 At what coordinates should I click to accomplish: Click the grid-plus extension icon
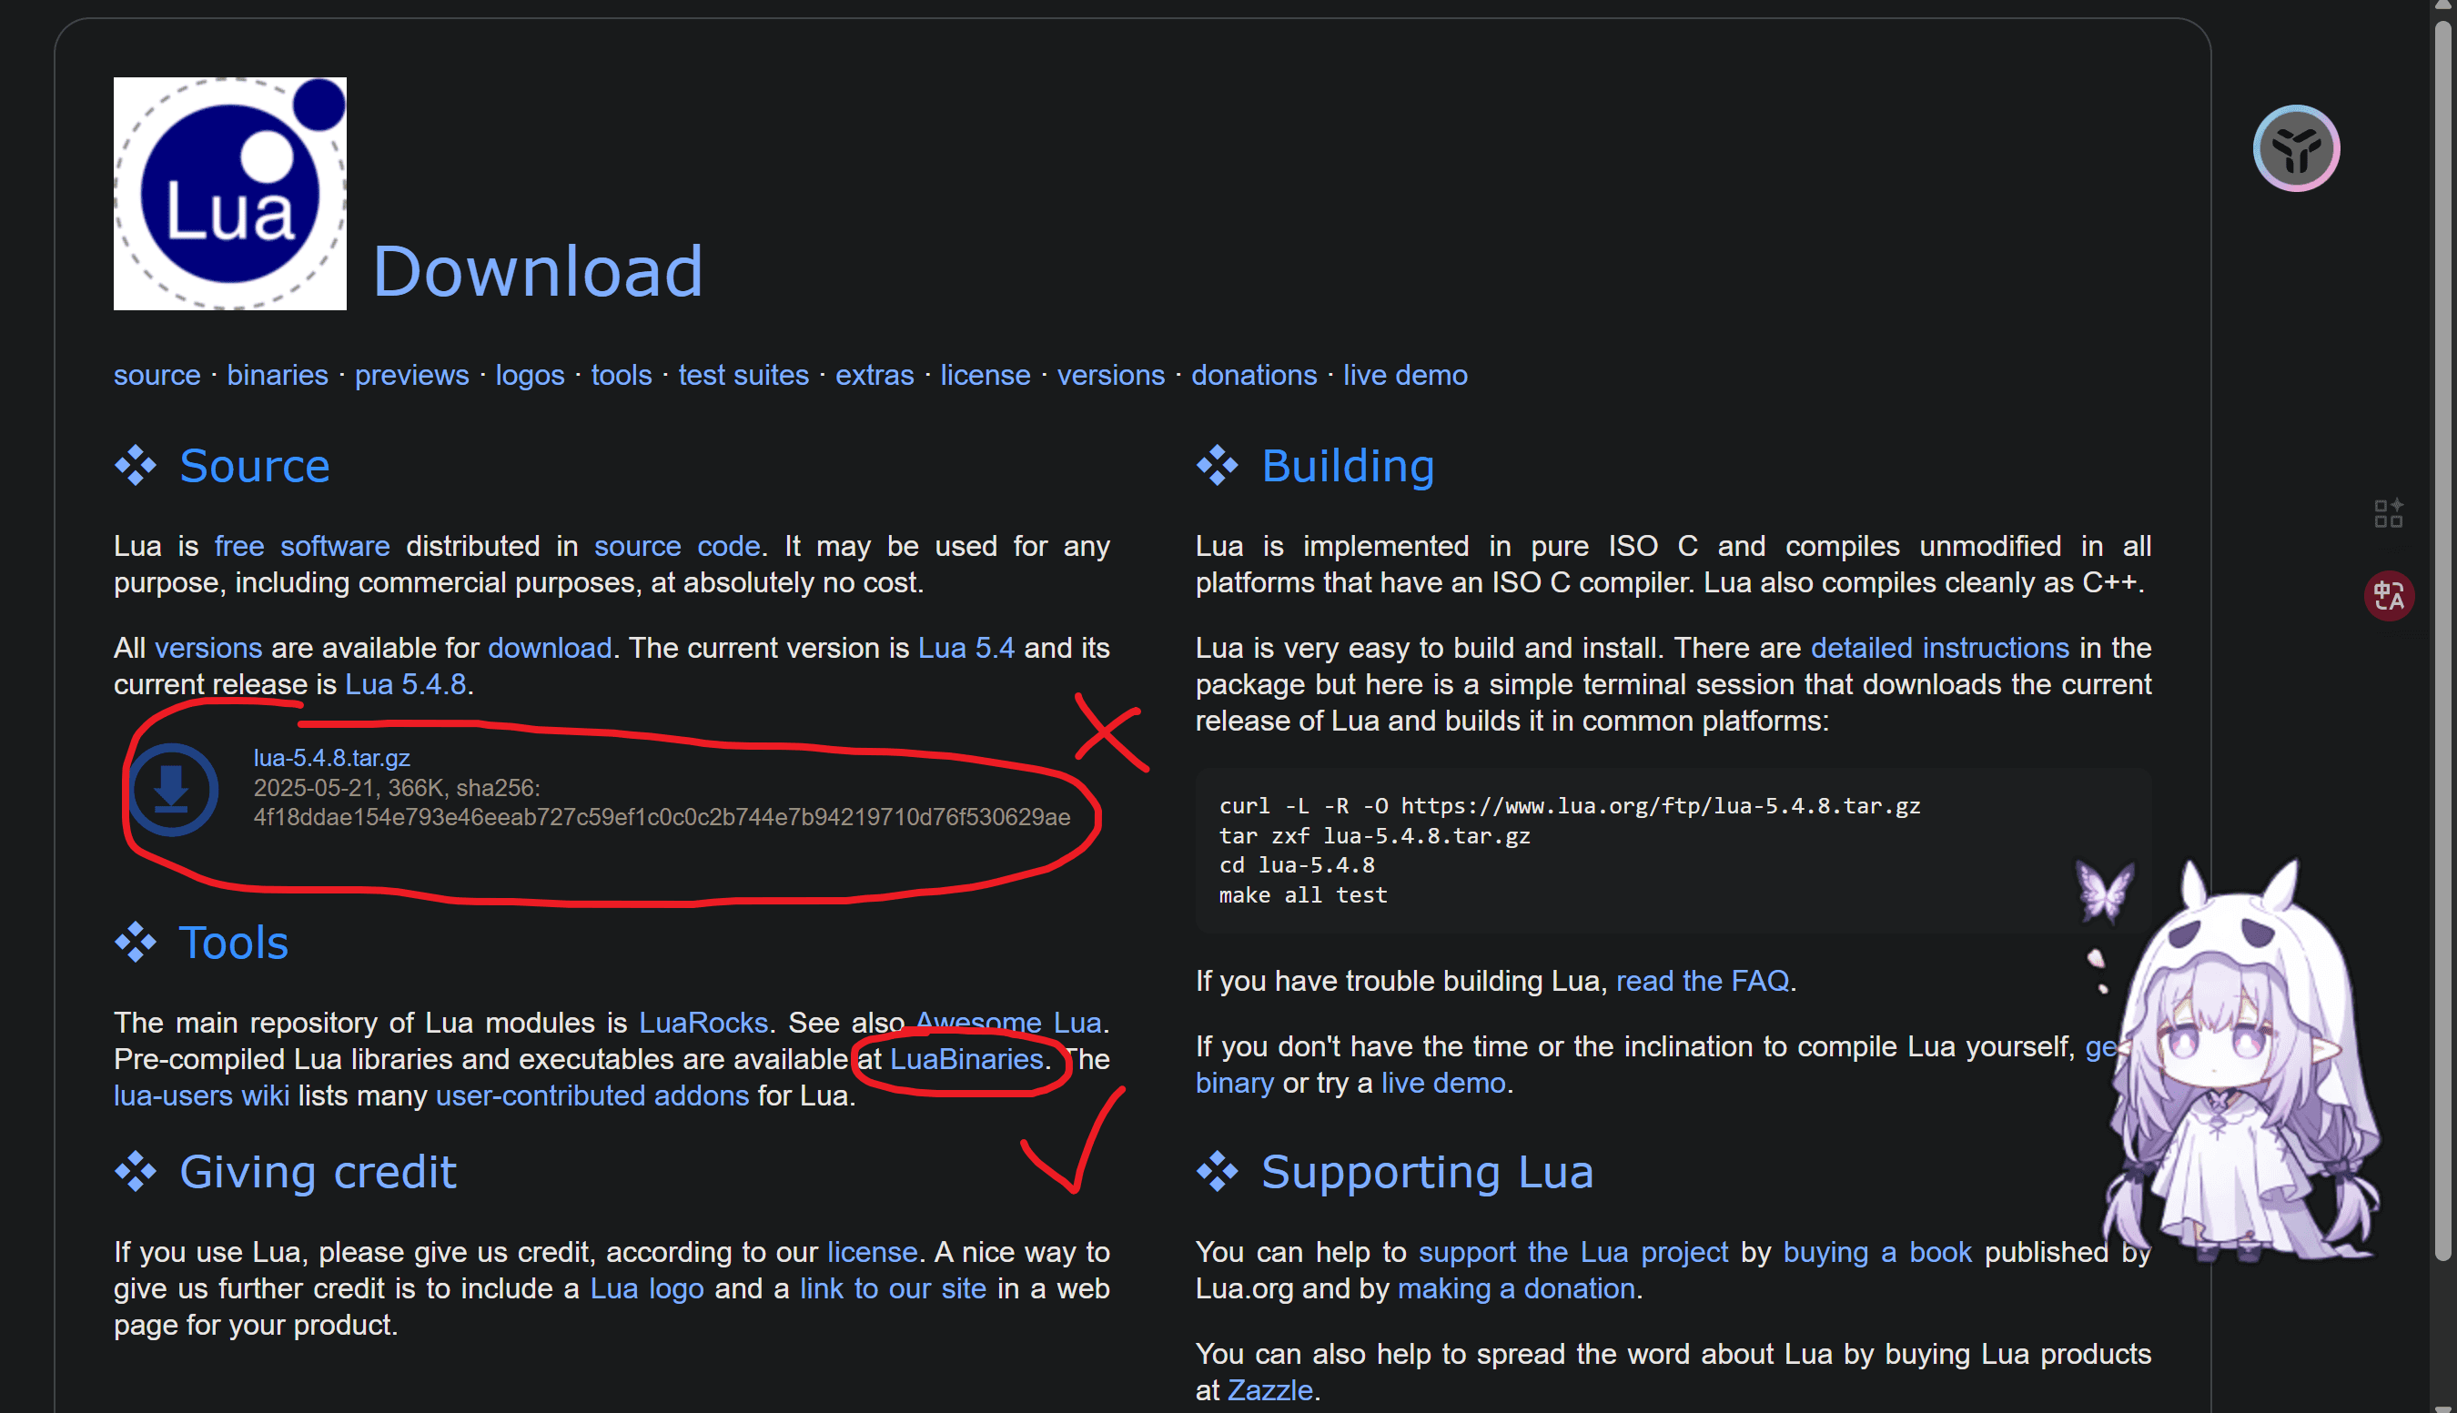click(2388, 512)
